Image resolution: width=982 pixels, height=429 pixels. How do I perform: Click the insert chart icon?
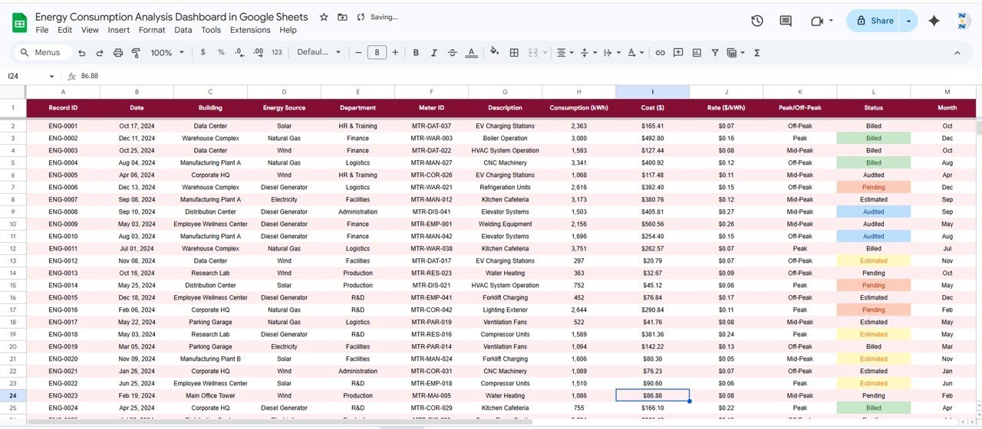pyautogui.click(x=697, y=53)
